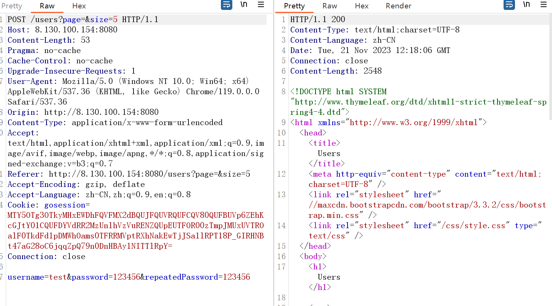Click the opening <head> tag
Screen dimensions: 552x306
(313, 133)
